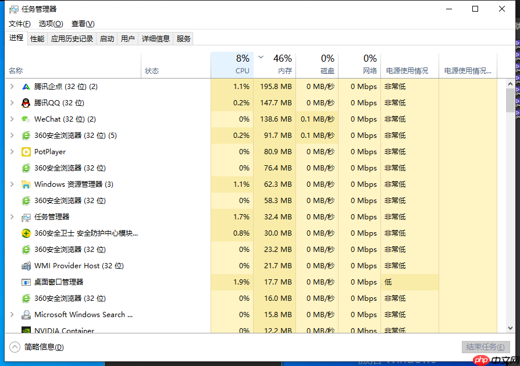Image resolution: width=520 pixels, height=366 pixels.
Task: Click the 360安全卫士 green plus icon
Action: 26,233
